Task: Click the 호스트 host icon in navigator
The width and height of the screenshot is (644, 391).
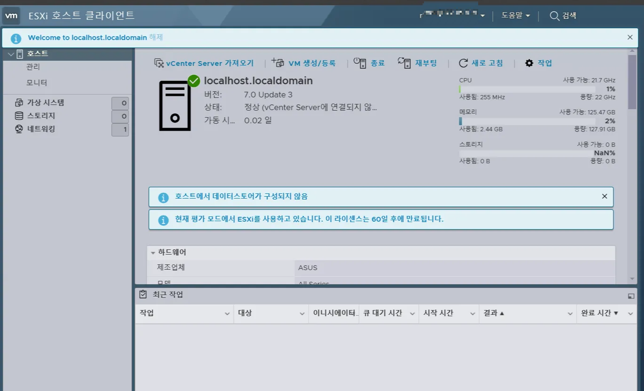Action: (20, 54)
